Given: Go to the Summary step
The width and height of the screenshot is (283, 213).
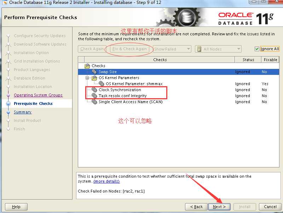Looking at the screenshot, I should point(23,112).
